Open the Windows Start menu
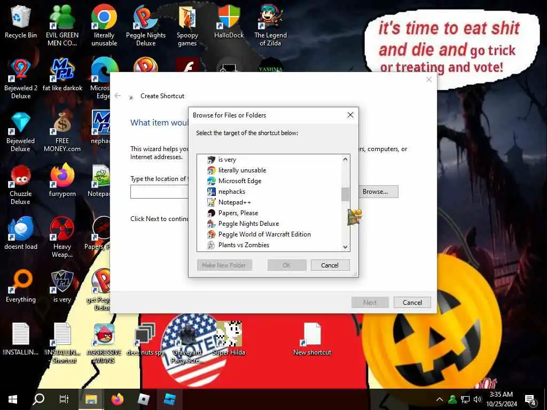Screen dimensions: 547x410 (x=13, y=399)
